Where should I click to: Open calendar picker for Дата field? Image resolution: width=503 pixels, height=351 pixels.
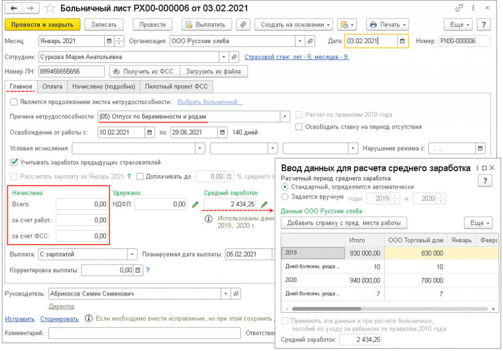(x=402, y=41)
